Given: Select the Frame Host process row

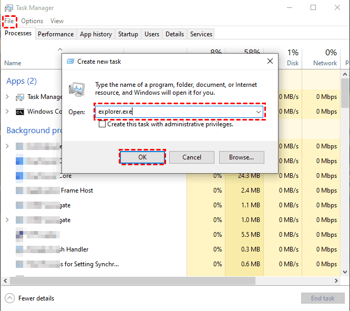Looking at the screenshot, I should point(171,190).
